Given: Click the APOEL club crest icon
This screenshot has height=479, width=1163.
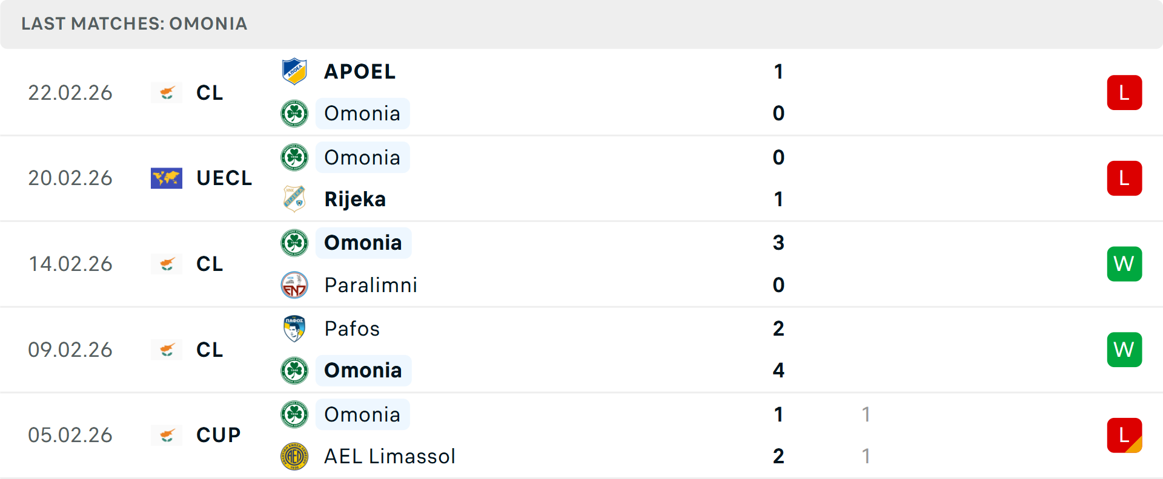Looking at the screenshot, I should pos(294,71).
